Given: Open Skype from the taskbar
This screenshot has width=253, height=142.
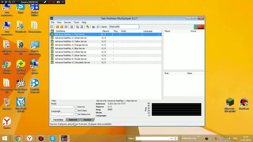Looking at the screenshot, I should (53, 138).
